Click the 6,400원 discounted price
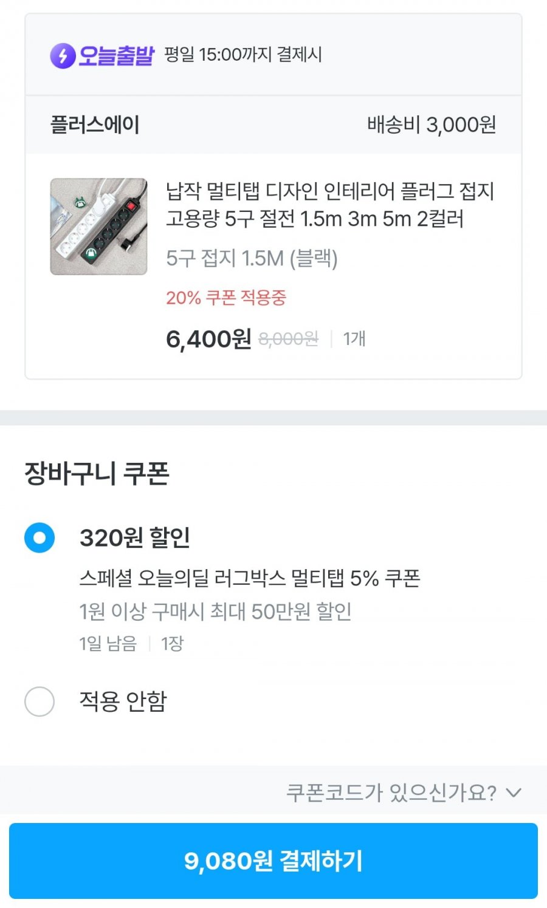 point(208,339)
